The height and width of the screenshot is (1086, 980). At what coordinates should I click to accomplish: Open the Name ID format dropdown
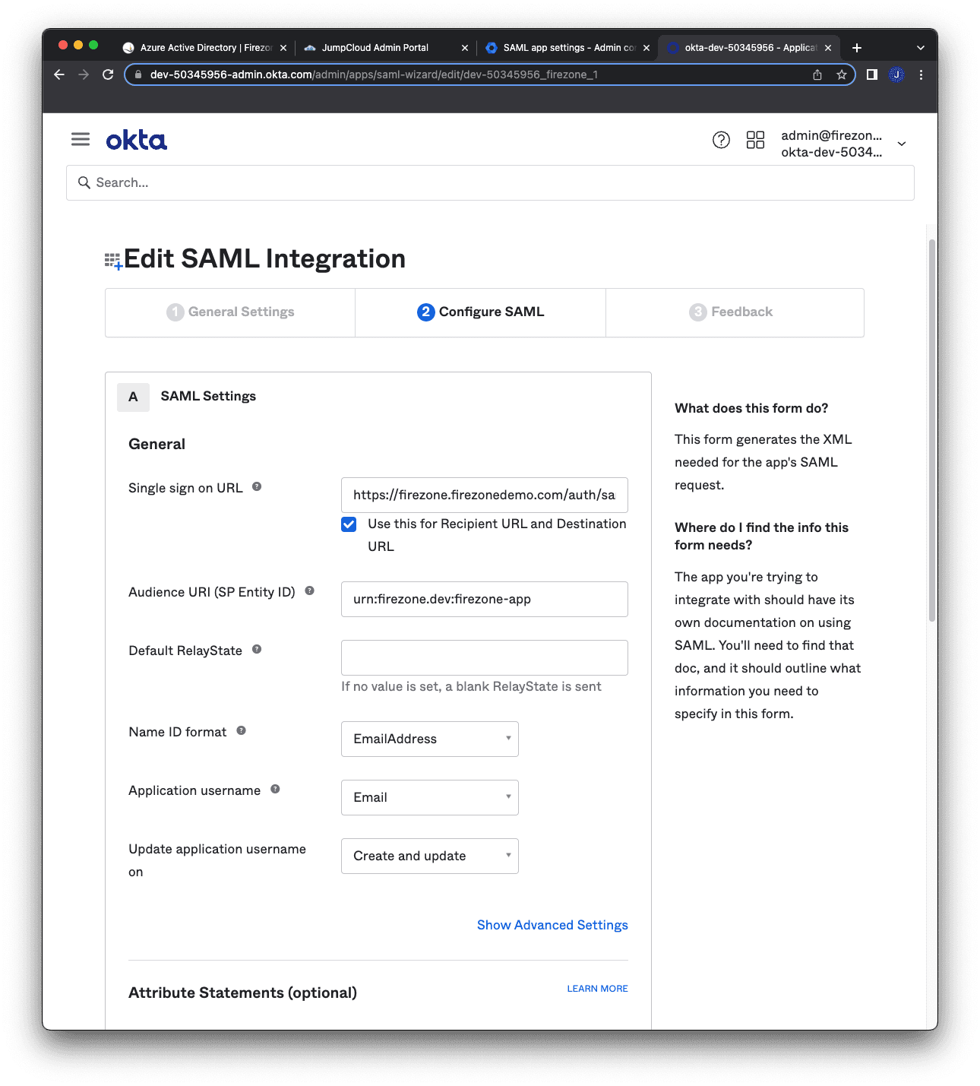[430, 739]
